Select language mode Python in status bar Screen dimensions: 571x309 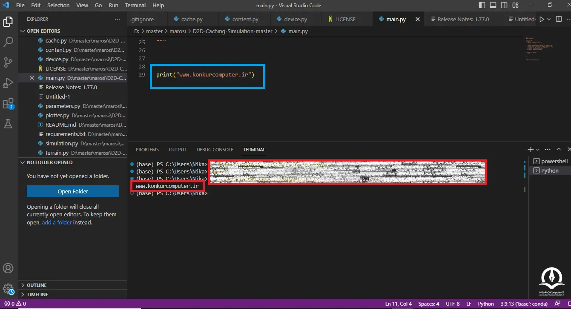[486, 304]
